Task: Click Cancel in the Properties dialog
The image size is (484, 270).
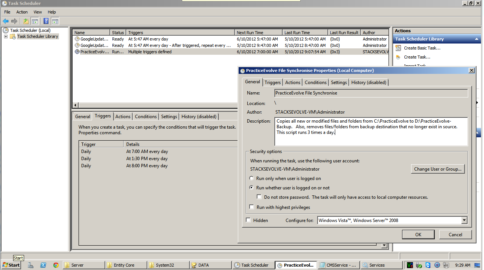Action: [455, 234]
